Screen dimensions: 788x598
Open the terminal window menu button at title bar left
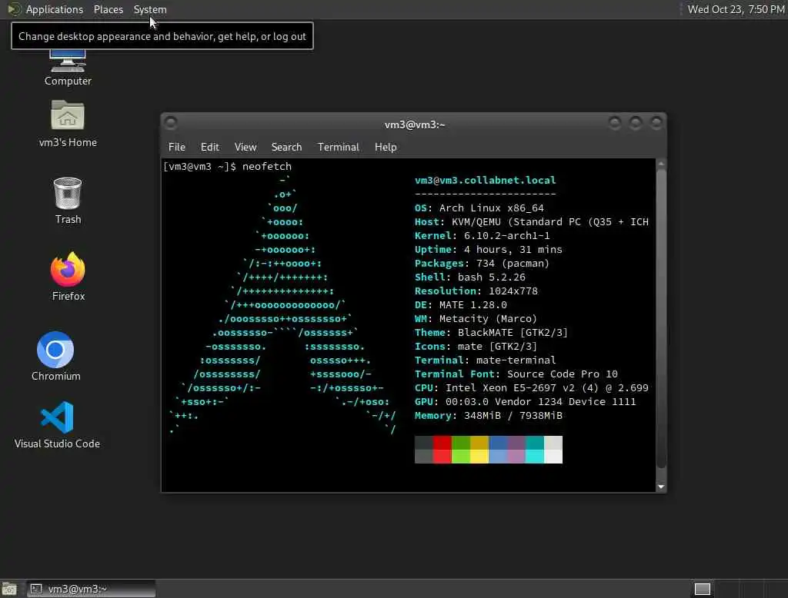click(171, 122)
